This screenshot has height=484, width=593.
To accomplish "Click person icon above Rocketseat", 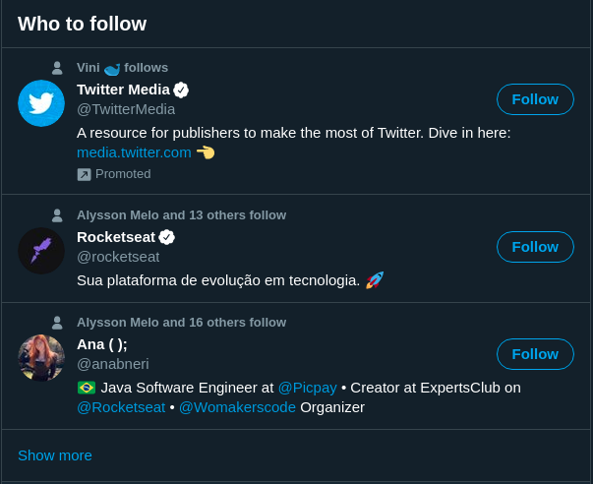I will 57,214.
